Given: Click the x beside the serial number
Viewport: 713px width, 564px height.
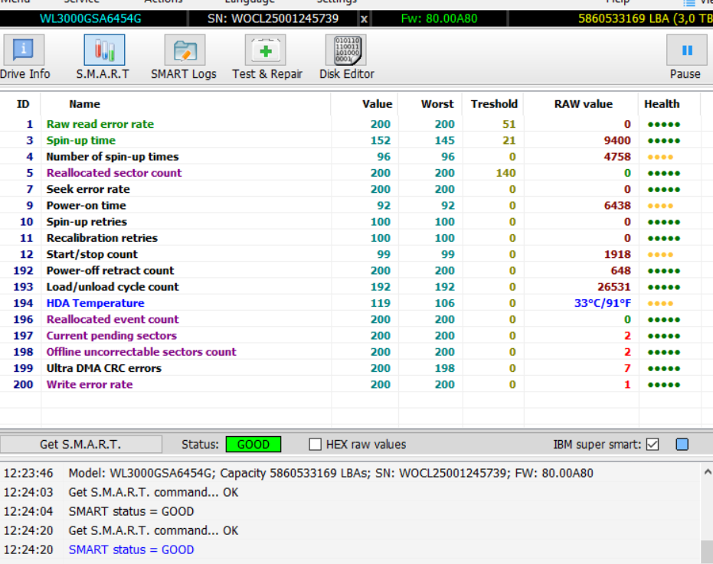Looking at the screenshot, I should coord(364,18).
